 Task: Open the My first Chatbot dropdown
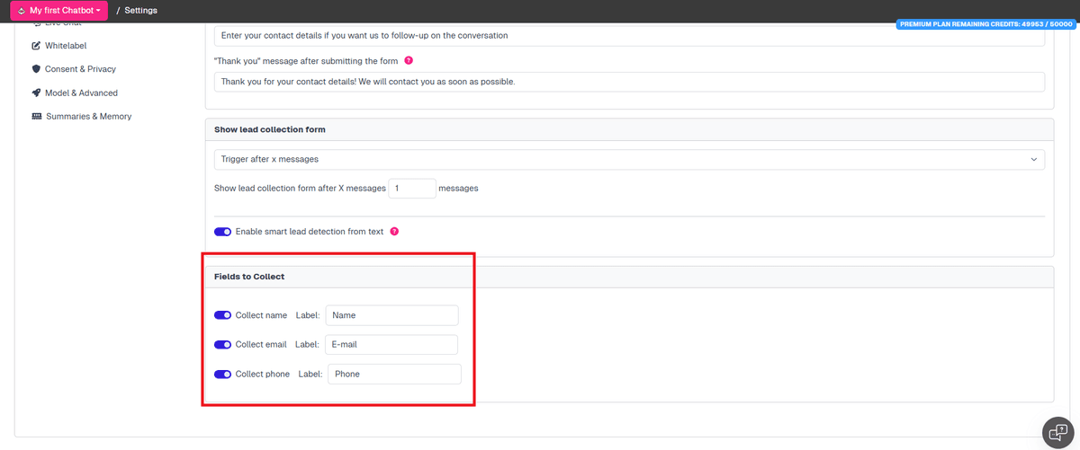[59, 11]
